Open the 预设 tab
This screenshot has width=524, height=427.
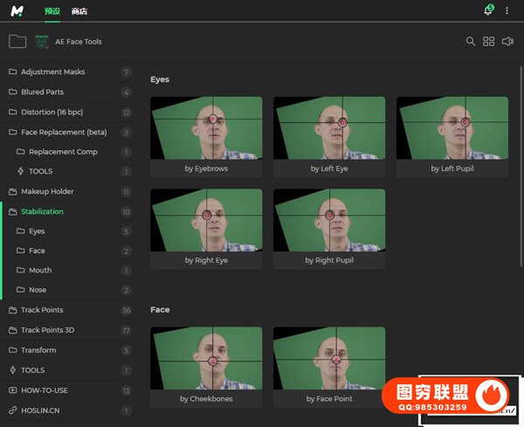(52, 11)
